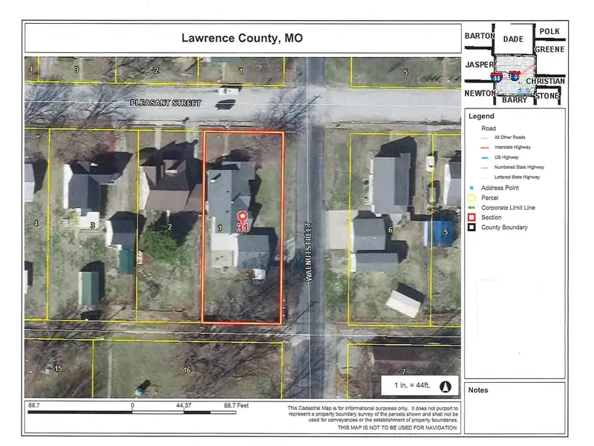Click Dade county on the locator map
The image size is (594, 446).
tap(514, 39)
